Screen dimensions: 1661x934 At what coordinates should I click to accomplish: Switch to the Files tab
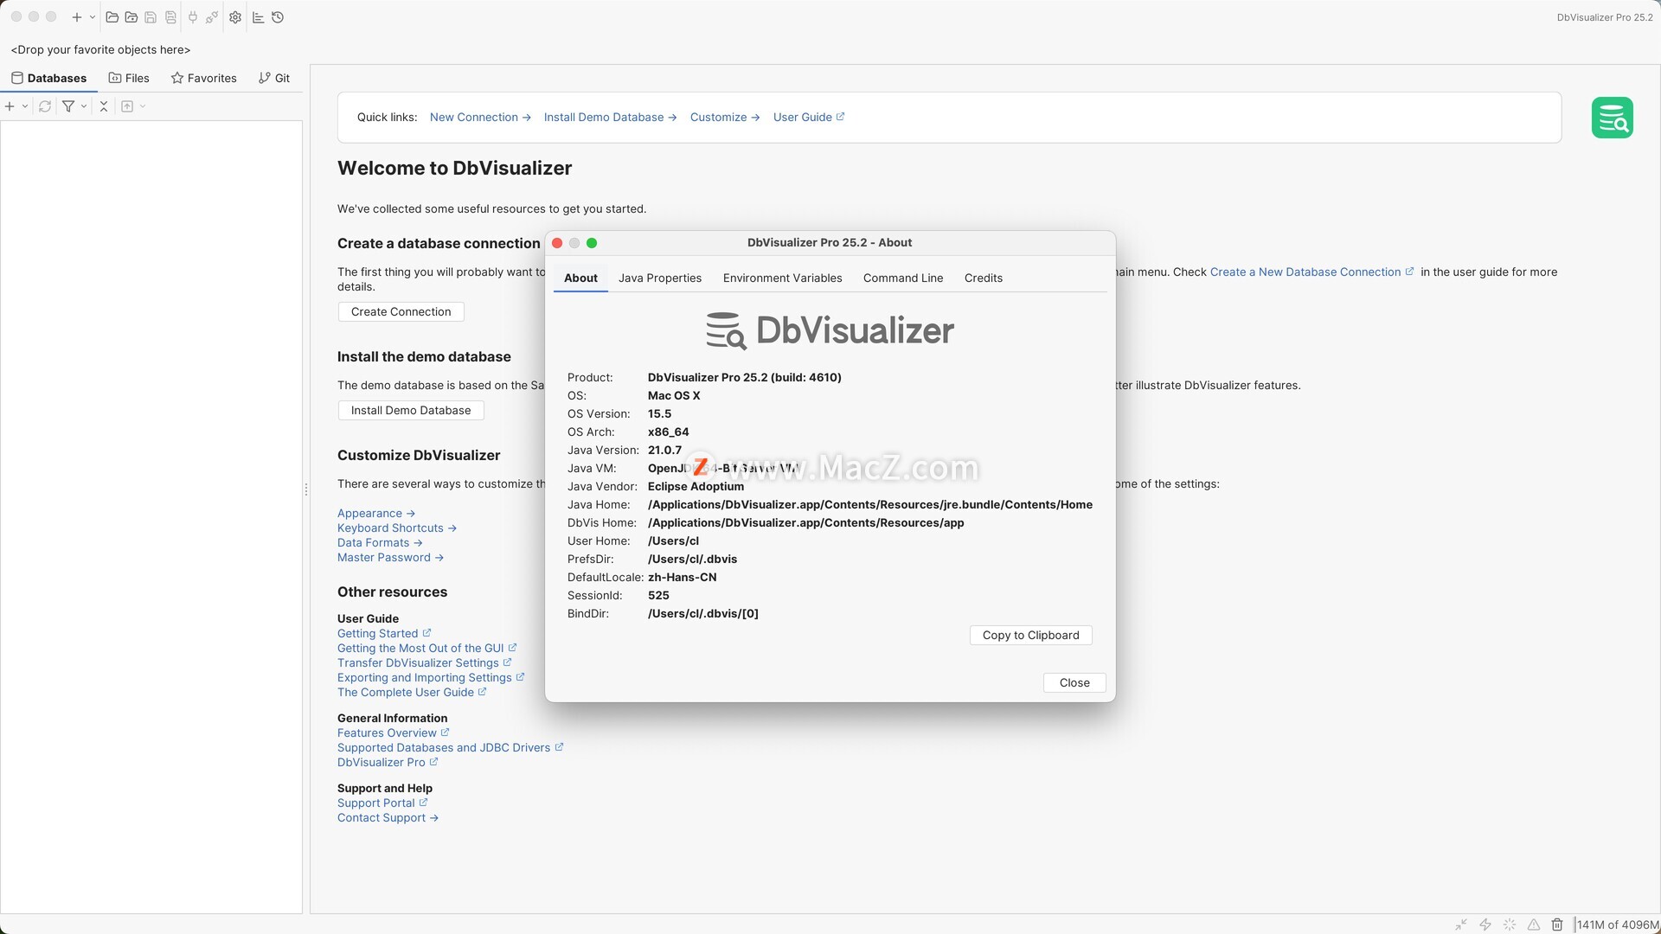coord(129,78)
